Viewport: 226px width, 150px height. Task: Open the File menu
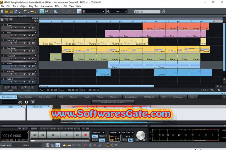[x=3, y=6]
